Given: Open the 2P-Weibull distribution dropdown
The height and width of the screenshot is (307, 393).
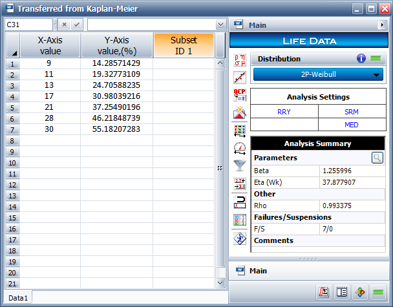Looking at the screenshot, I should [x=317, y=74].
